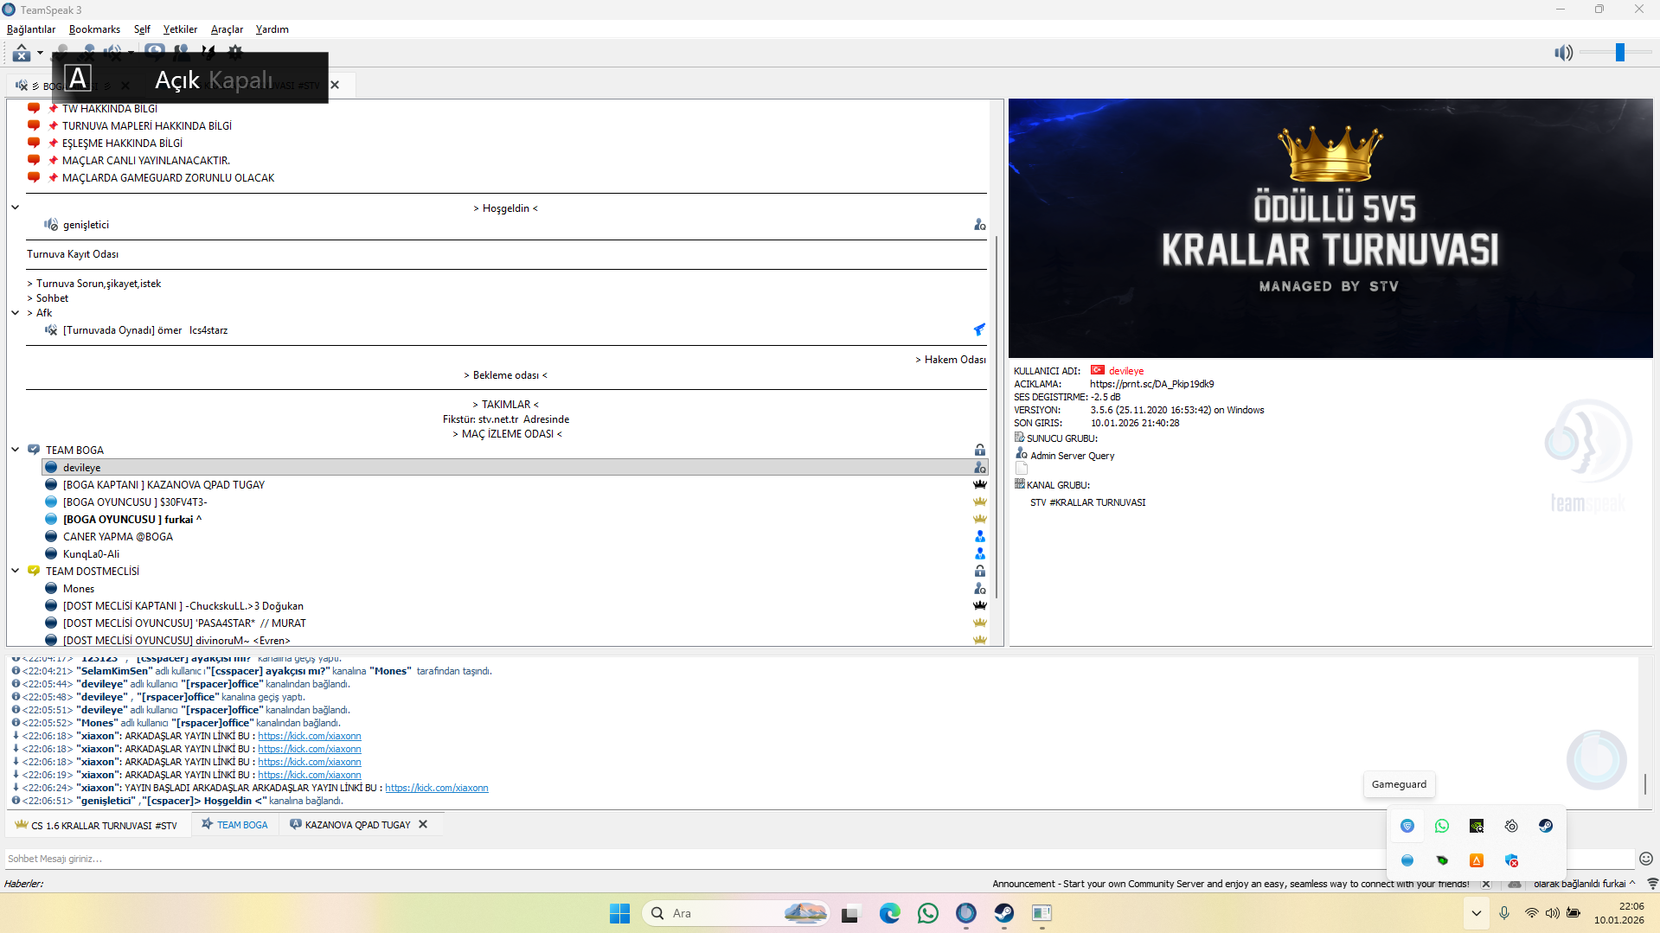
Task: Switch to the TEAM BOGA chat tab
Action: 234,825
